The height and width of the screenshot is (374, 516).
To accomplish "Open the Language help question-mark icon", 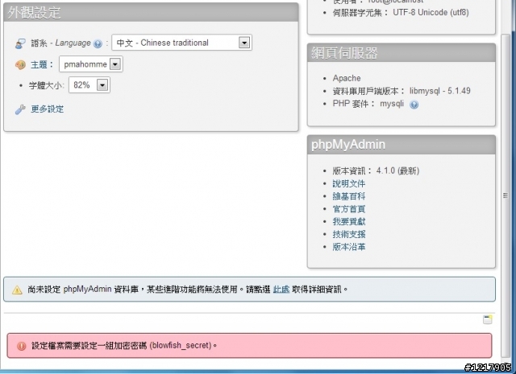I will click(x=98, y=43).
